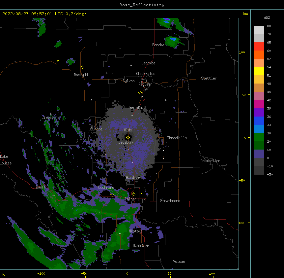Click the green 20-30 dBZ legend swatch
Screen dimensions: 284x278
(259, 137)
